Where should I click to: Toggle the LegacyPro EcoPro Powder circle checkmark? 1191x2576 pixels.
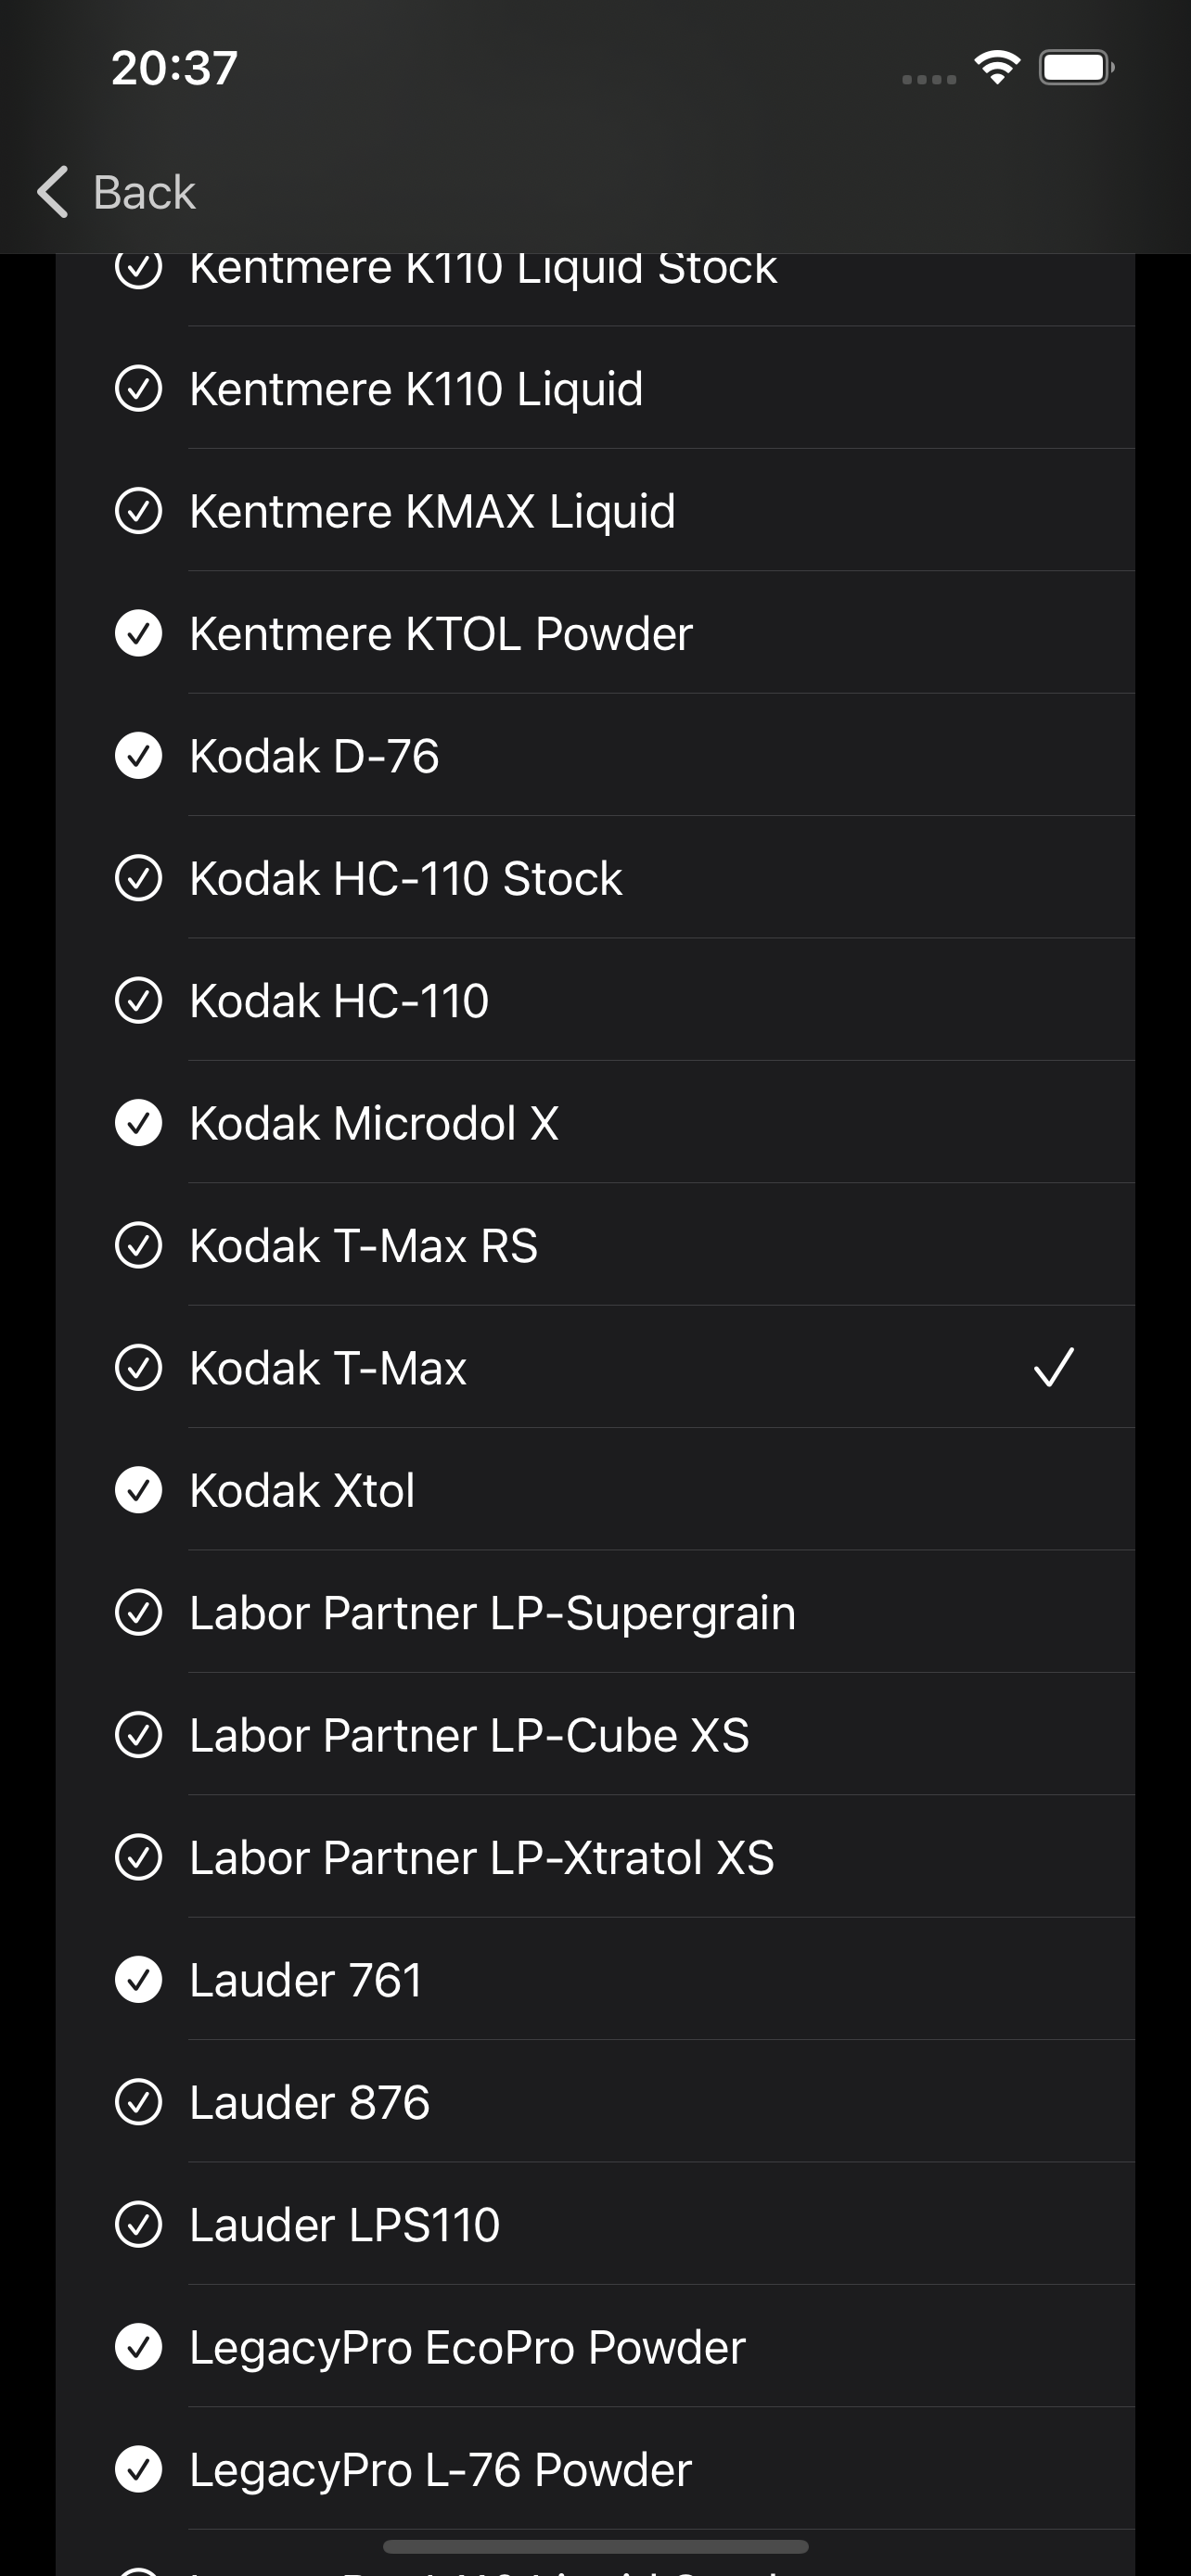(138, 2347)
